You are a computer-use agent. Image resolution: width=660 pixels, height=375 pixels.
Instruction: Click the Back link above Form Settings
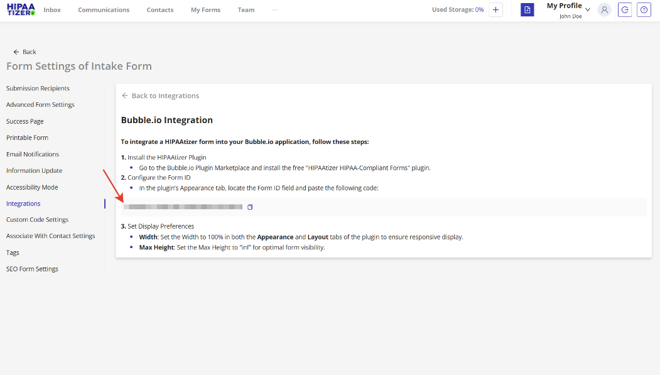click(x=24, y=52)
